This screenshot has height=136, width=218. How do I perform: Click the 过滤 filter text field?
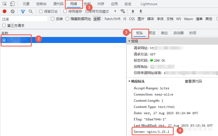[x=24, y=19]
